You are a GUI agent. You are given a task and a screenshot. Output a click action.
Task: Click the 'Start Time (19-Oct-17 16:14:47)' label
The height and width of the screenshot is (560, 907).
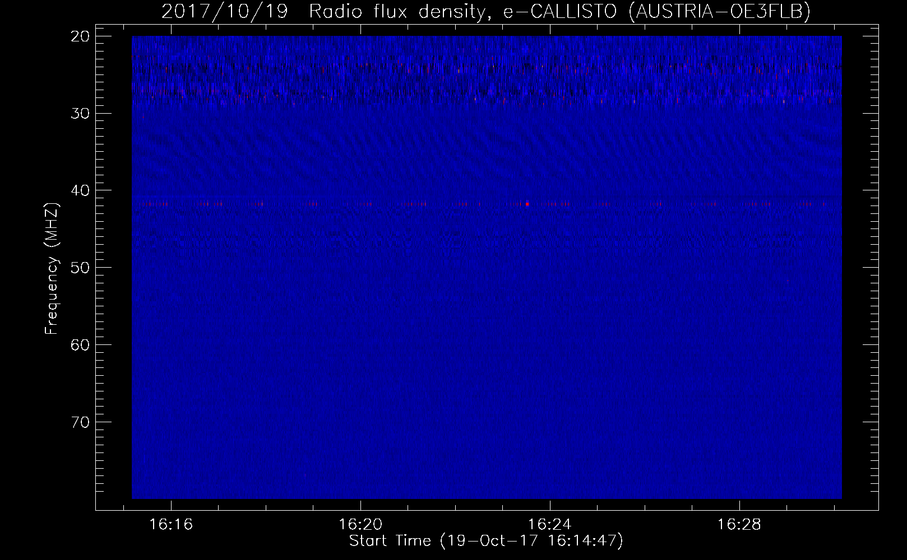click(486, 541)
